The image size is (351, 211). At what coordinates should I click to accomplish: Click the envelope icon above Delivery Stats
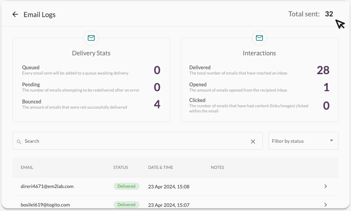coord(91,38)
